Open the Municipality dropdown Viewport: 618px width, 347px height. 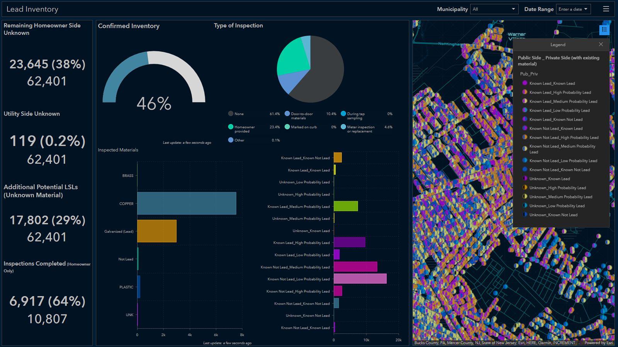click(494, 9)
